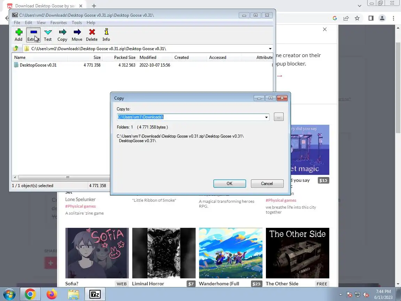
Task: Open the Wanderhome game thumbnail
Action: pyautogui.click(x=231, y=253)
